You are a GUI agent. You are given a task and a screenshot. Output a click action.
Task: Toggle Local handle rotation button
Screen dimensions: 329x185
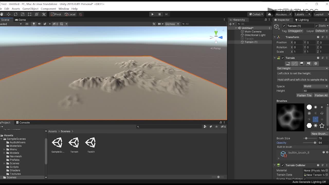[x=70, y=14]
